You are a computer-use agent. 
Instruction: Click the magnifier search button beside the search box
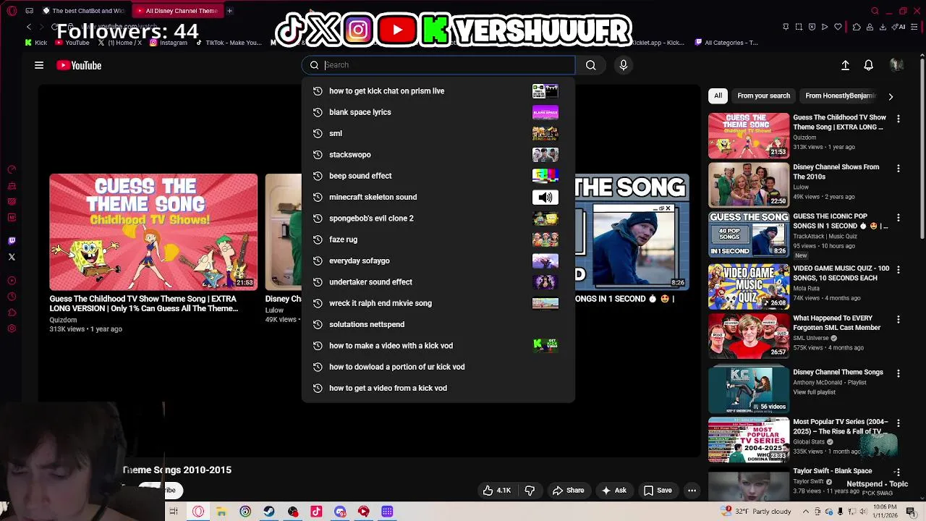[x=591, y=65]
